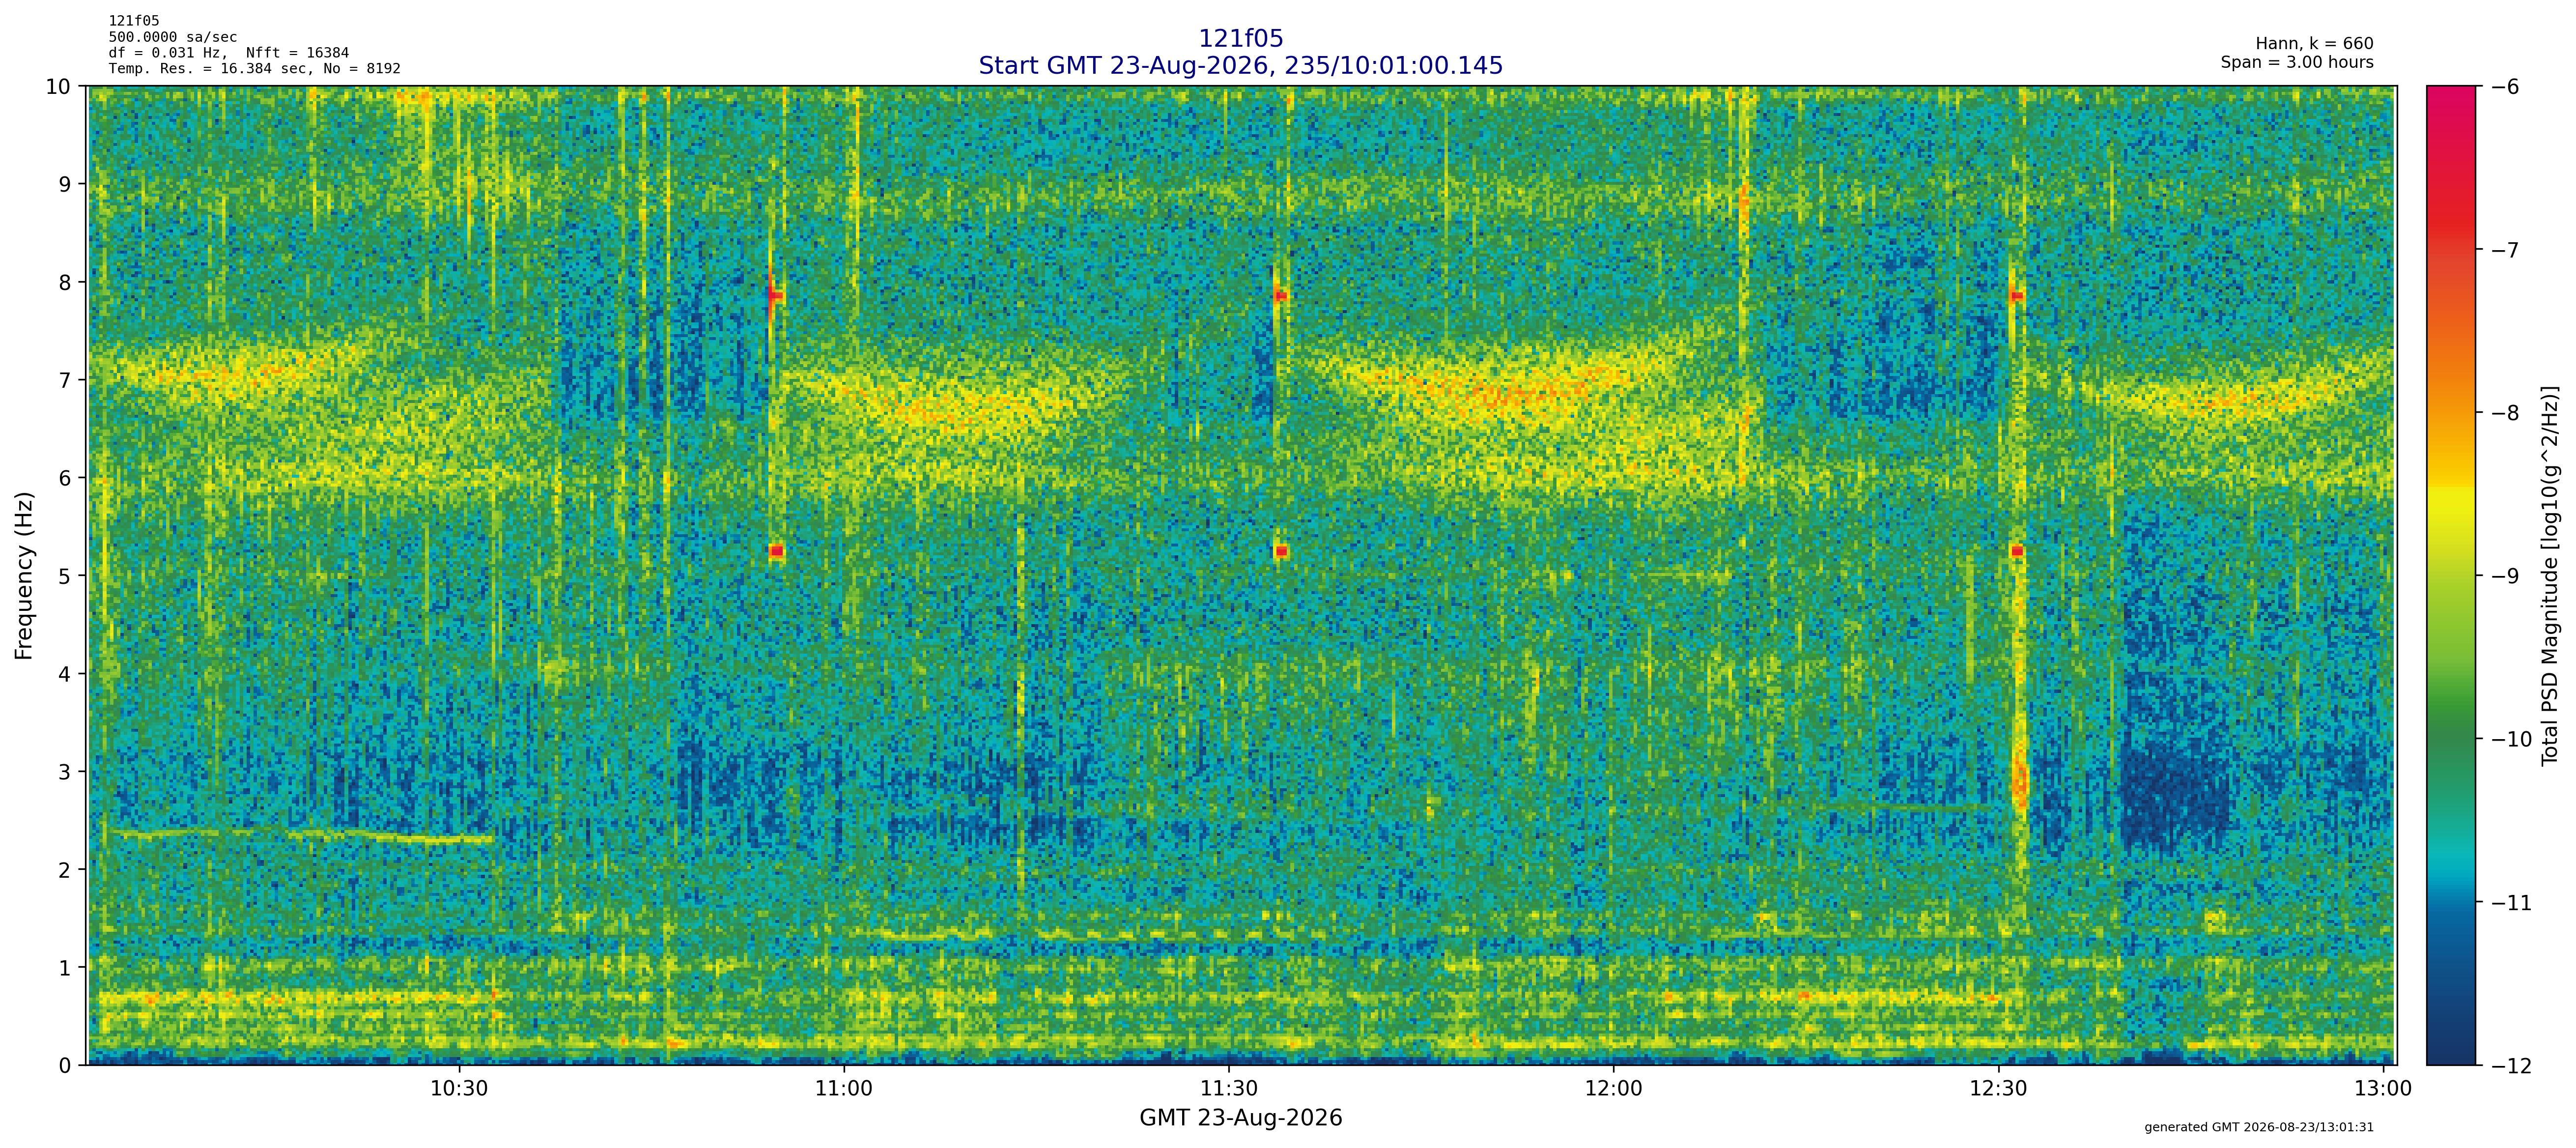Click the '500.0000 sa/sec' sample rate text
This screenshot has width=2576, height=1148.
tap(173, 37)
